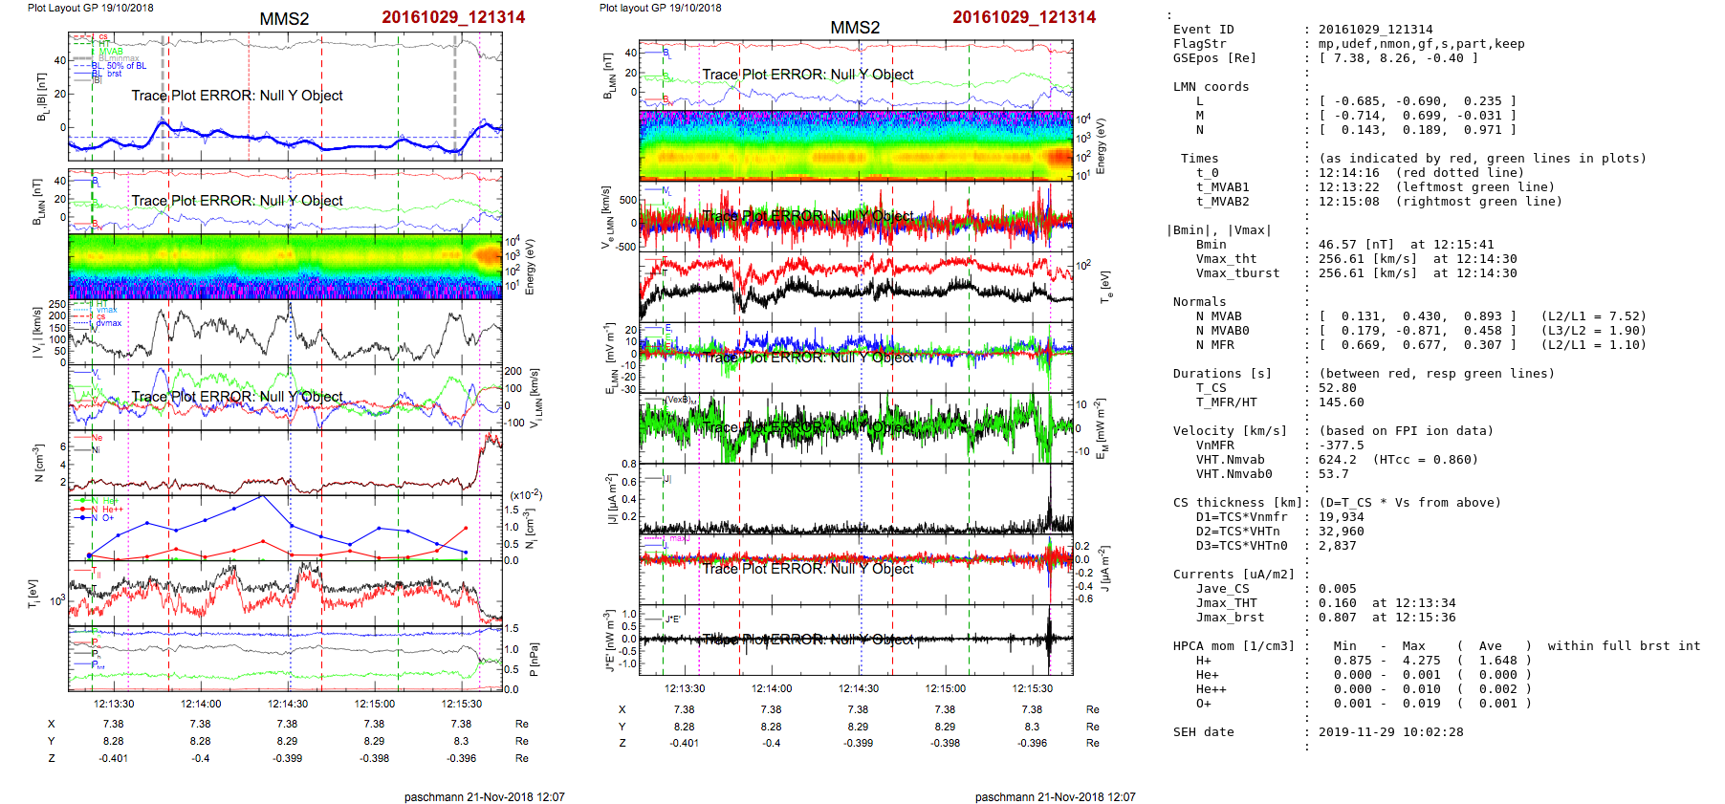This screenshot has height=804, width=1725.
Task: Click the 'Te [eV]' axis label in right plot
Action: click(1106, 286)
